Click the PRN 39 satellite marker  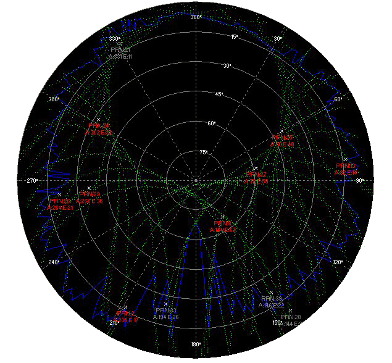pos(272,293)
